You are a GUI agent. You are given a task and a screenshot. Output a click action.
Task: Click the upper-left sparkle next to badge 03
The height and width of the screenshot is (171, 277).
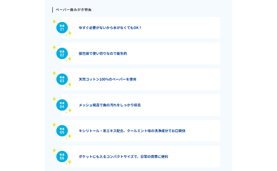[54, 73]
